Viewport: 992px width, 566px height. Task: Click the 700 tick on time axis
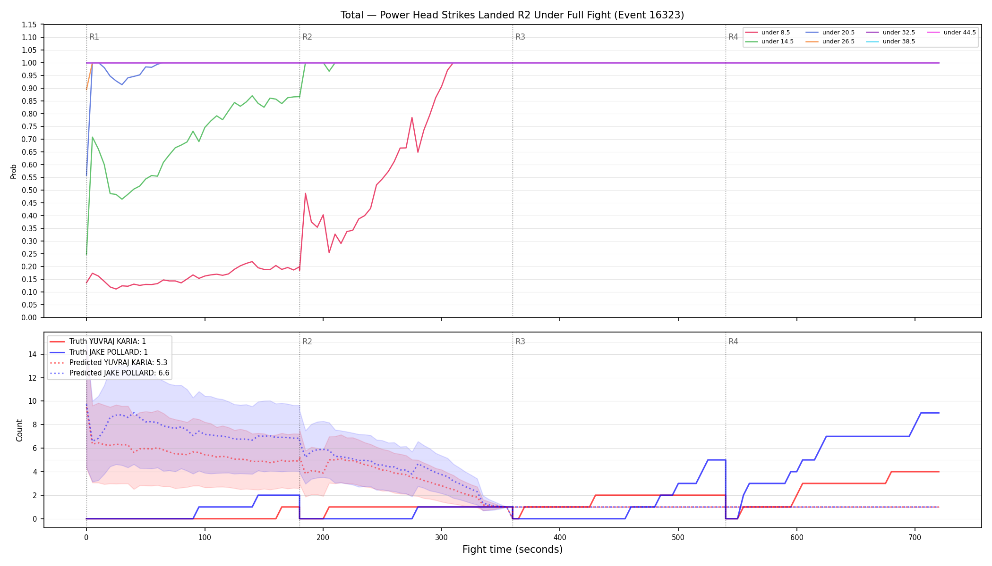pyautogui.click(x=915, y=537)
